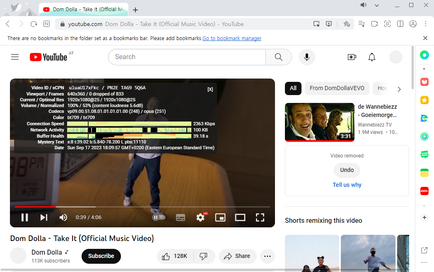Dismiss the bookmarks bar notice
The width and height of the screenshot is (434, 272).
point(425,38)
